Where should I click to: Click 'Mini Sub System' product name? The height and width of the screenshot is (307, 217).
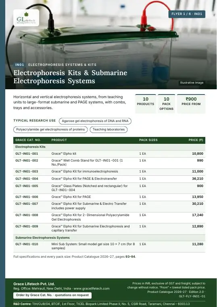93,246
